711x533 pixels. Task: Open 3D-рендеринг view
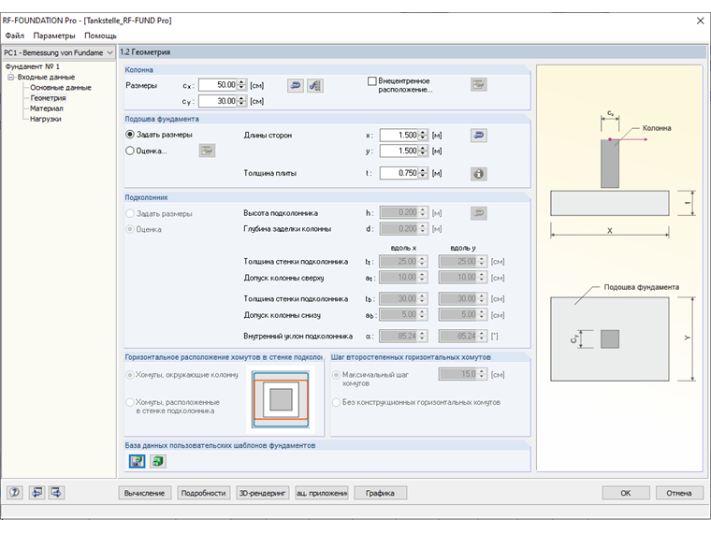tap(263, 493)
